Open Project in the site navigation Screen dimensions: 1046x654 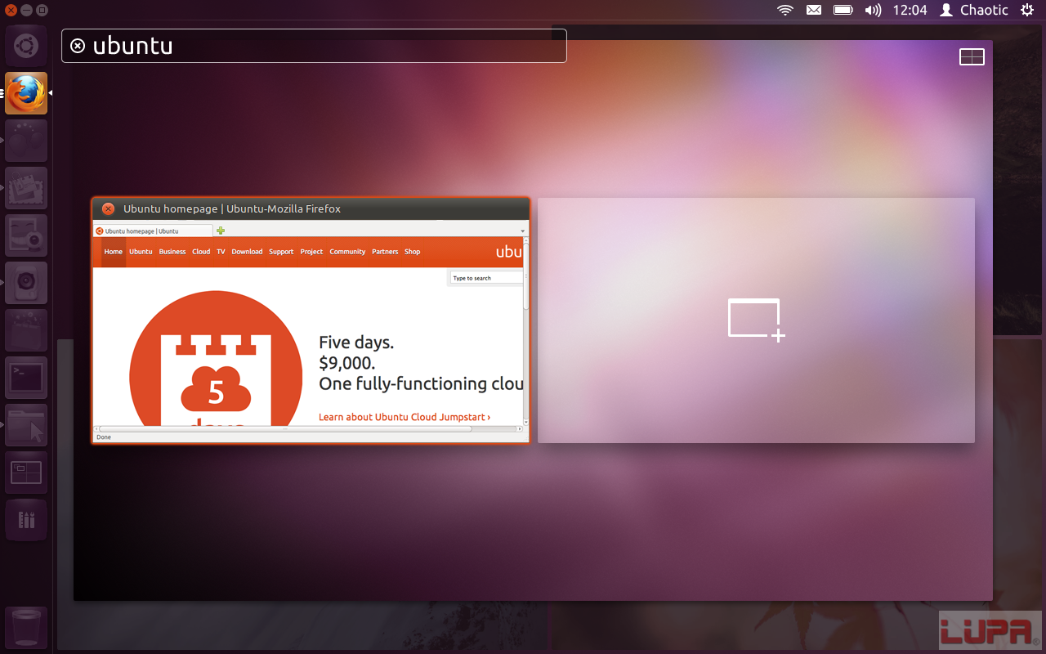pyautogui.click(x=311, y=252)
